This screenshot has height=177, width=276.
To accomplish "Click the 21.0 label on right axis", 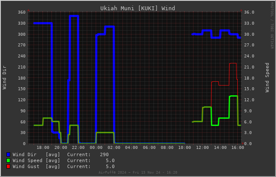I will pyautogui.click(x=249, y=67).
